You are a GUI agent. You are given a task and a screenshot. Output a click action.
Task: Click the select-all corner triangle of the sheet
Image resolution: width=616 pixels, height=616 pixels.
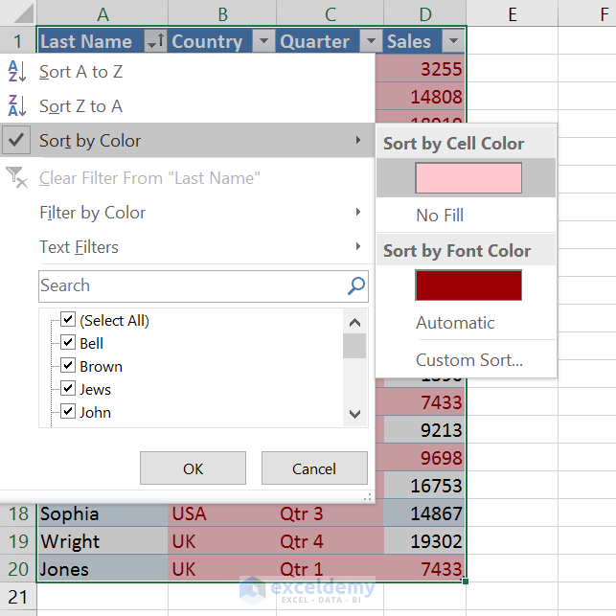tap(24, 14)
